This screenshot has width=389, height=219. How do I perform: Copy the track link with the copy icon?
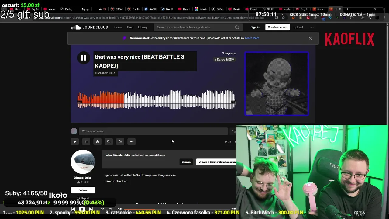pyautogui.click(x=109, y=141)
